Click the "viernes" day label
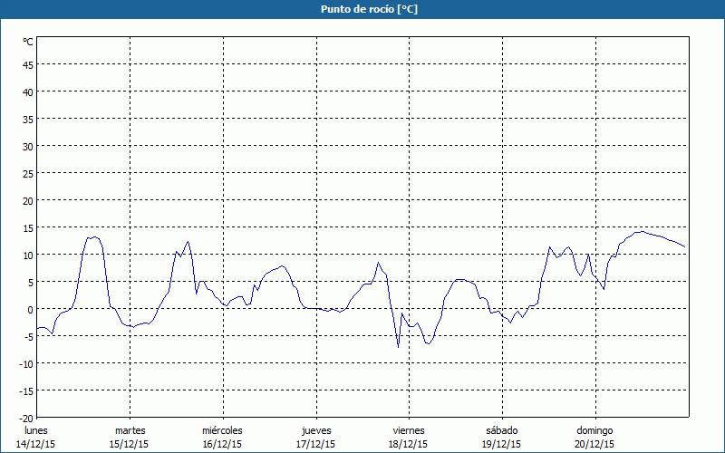Viewport: 725px width, 453px height. click(409, 430)
